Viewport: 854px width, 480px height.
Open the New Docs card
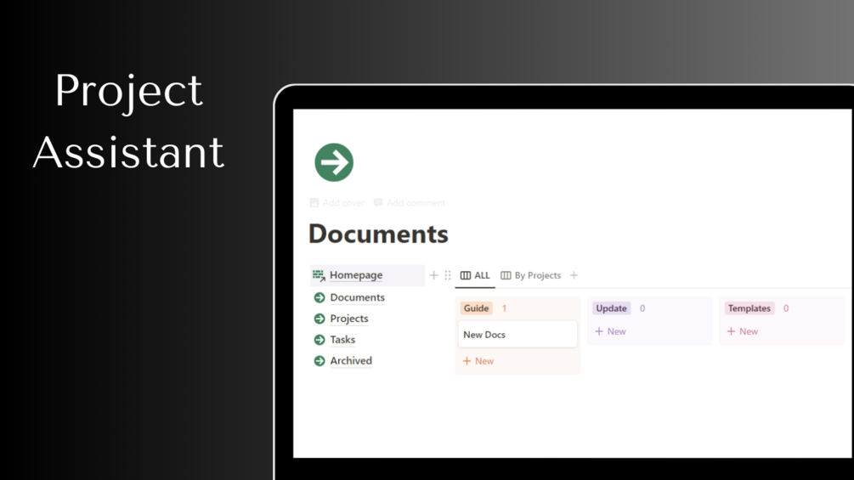pyautogui.click(x=517, y=335)
